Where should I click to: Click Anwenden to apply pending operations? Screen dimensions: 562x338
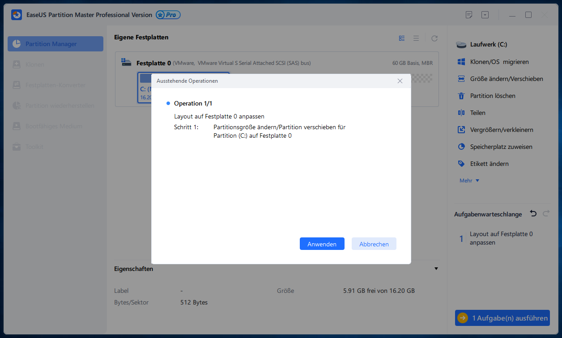(322, 244)
